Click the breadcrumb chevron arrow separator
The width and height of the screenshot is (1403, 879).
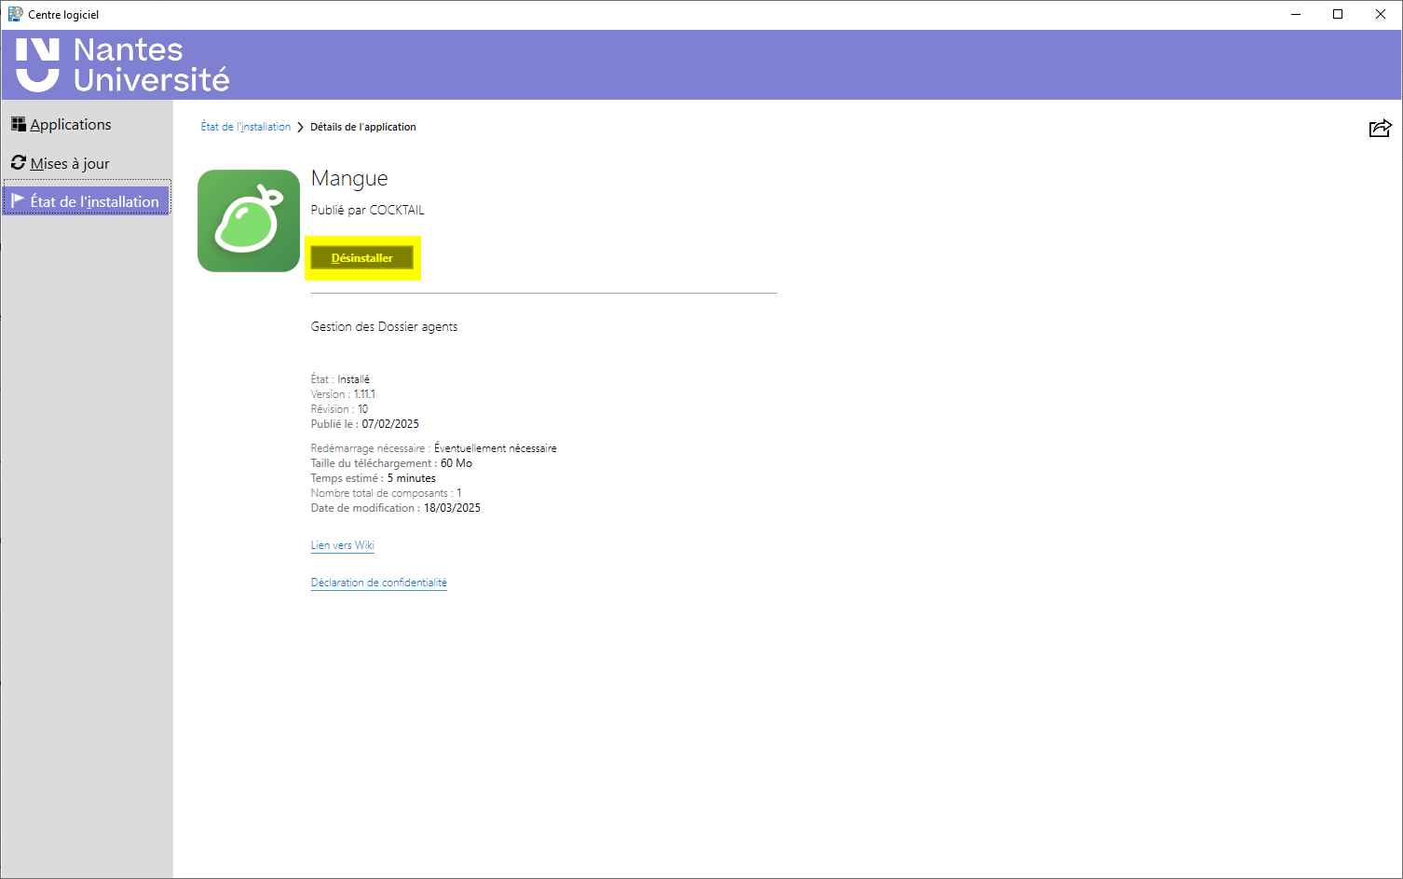pyautogui.click(x=300, y=128)
